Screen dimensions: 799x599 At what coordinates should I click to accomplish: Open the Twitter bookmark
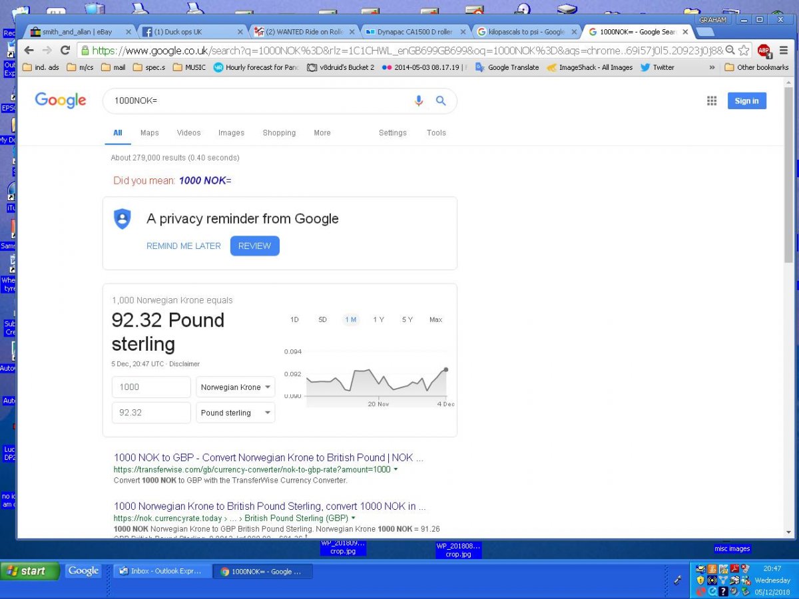click(x=657, y=67)
